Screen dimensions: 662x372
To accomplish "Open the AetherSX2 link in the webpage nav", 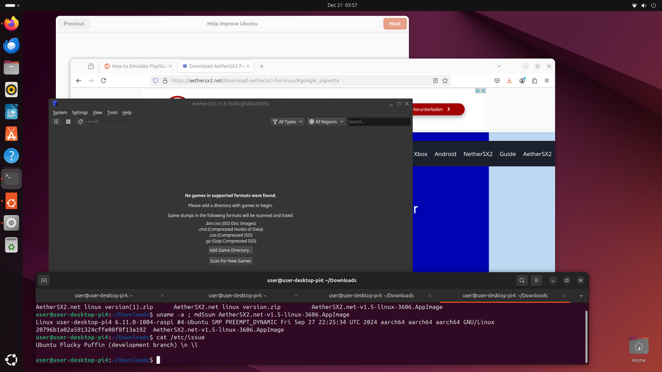I will (537, 154).
